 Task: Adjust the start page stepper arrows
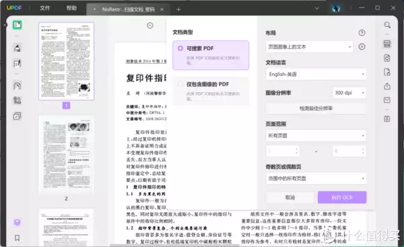pyautogui.click(x=296, y=151)
